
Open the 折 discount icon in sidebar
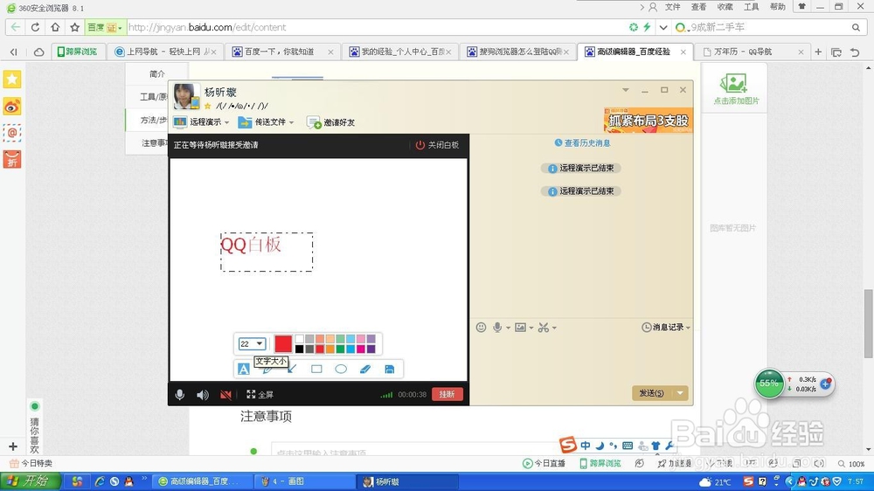(12, 159)
